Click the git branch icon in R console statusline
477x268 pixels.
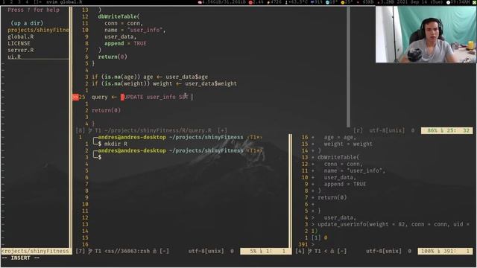coord(310,252)
